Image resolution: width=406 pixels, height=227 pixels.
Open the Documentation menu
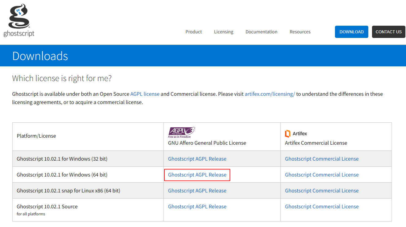[x=261, y=32]
